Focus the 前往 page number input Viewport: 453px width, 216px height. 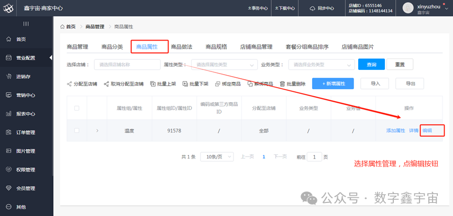pos(314,157)
